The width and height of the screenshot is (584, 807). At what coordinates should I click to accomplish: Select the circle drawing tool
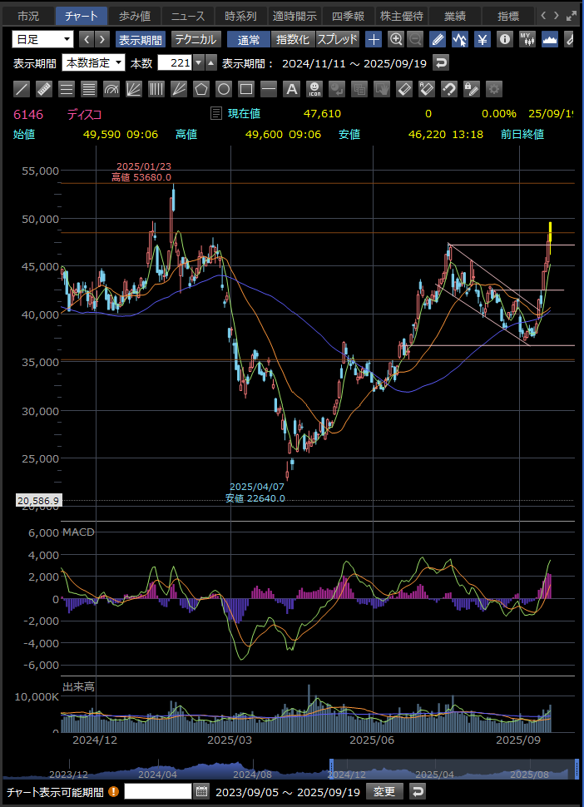pos(224,89)
